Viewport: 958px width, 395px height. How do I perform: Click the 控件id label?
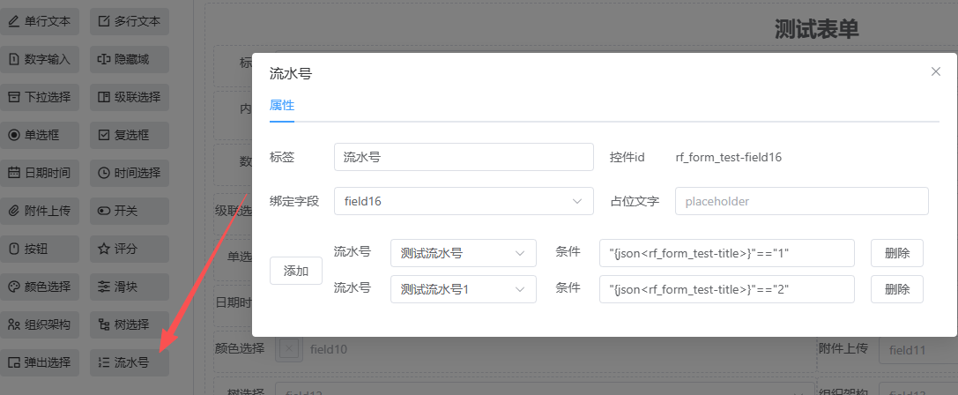[628, 157]
